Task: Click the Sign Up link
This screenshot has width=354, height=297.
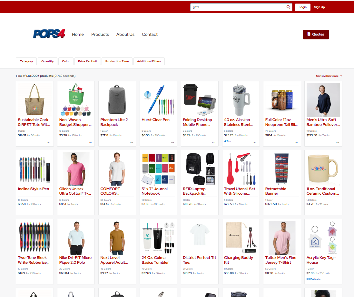Action: click(319, 7)
